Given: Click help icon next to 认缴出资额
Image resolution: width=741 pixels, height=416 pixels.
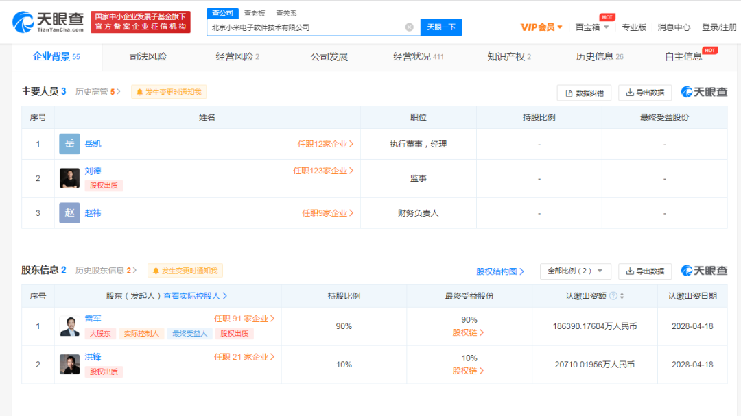Looking at the screenshot, I should (x=613, y=296).
